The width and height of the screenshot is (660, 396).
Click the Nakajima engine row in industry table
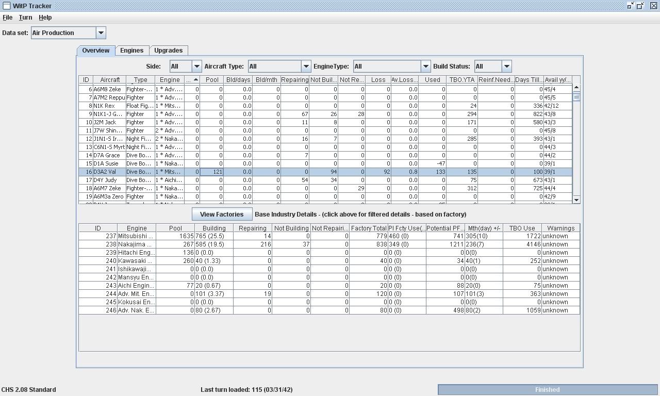[x=329, y=244]
